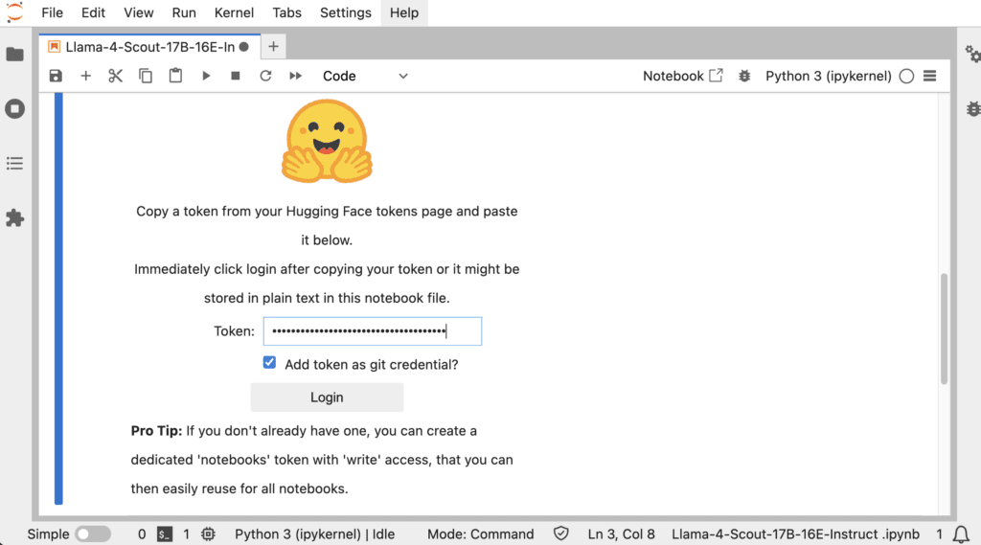
Task: Open the Kernel menu
Action: pos(234,12)
